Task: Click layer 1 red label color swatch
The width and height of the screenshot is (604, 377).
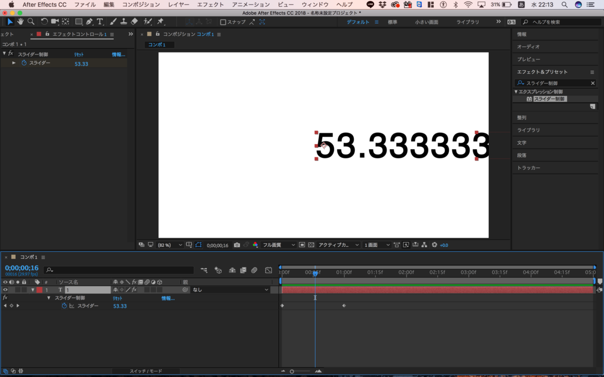Action: pyautogui.click(x=39, y=290)
